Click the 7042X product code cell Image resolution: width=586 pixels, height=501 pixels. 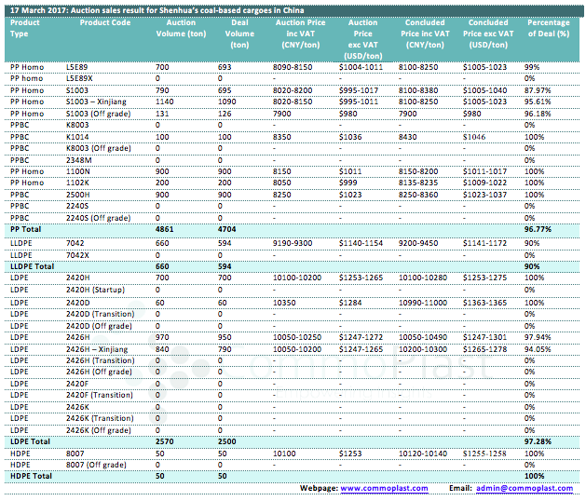click(x=78, y=254)
